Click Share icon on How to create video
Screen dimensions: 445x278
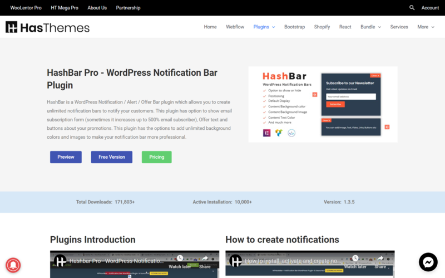point(380,258)
